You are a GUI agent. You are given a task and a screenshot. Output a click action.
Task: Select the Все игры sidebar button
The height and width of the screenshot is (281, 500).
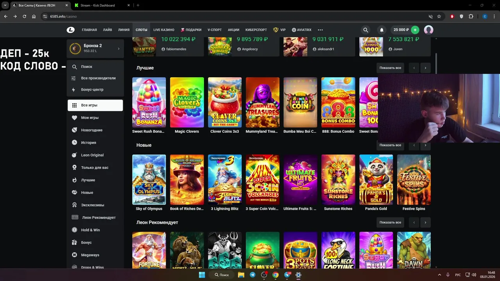[x=95, y=105]
